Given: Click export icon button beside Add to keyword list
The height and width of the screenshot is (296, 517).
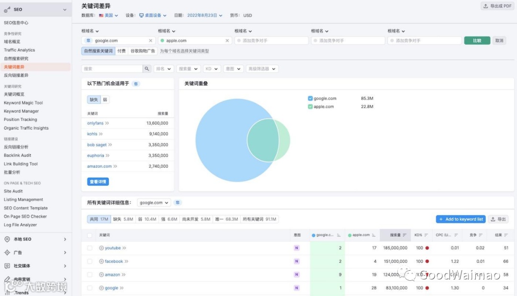Looking at the screenshot, I should click(x=498, y=219).
